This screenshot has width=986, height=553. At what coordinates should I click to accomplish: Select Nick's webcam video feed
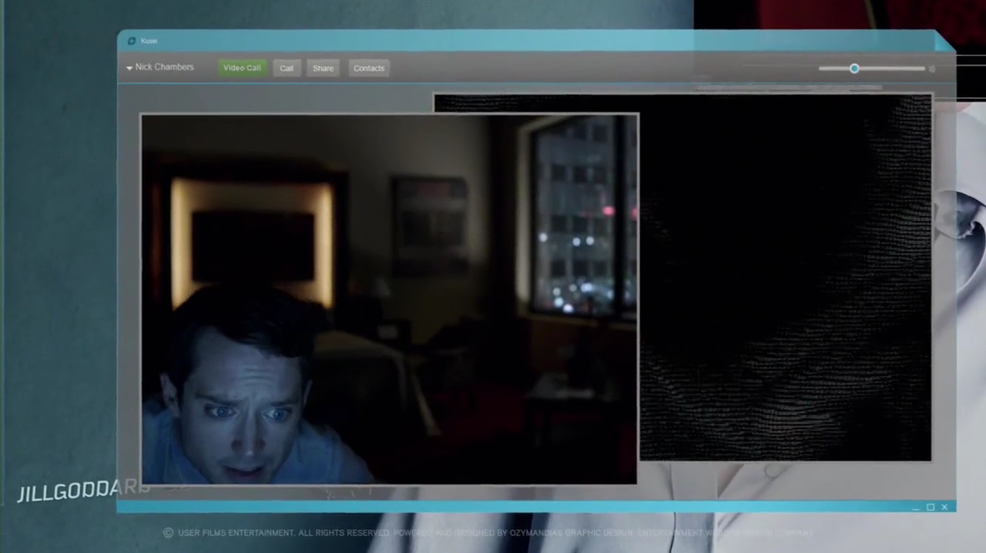389,299
